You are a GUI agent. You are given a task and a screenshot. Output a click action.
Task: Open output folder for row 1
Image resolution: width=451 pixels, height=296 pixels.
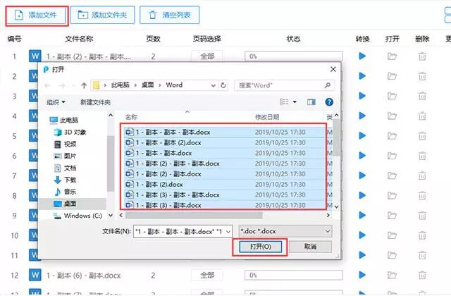click(392, 56)
